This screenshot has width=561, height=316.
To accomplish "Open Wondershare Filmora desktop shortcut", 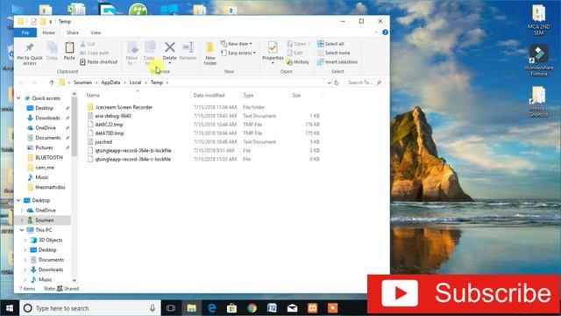I will (x=538, y=61).
